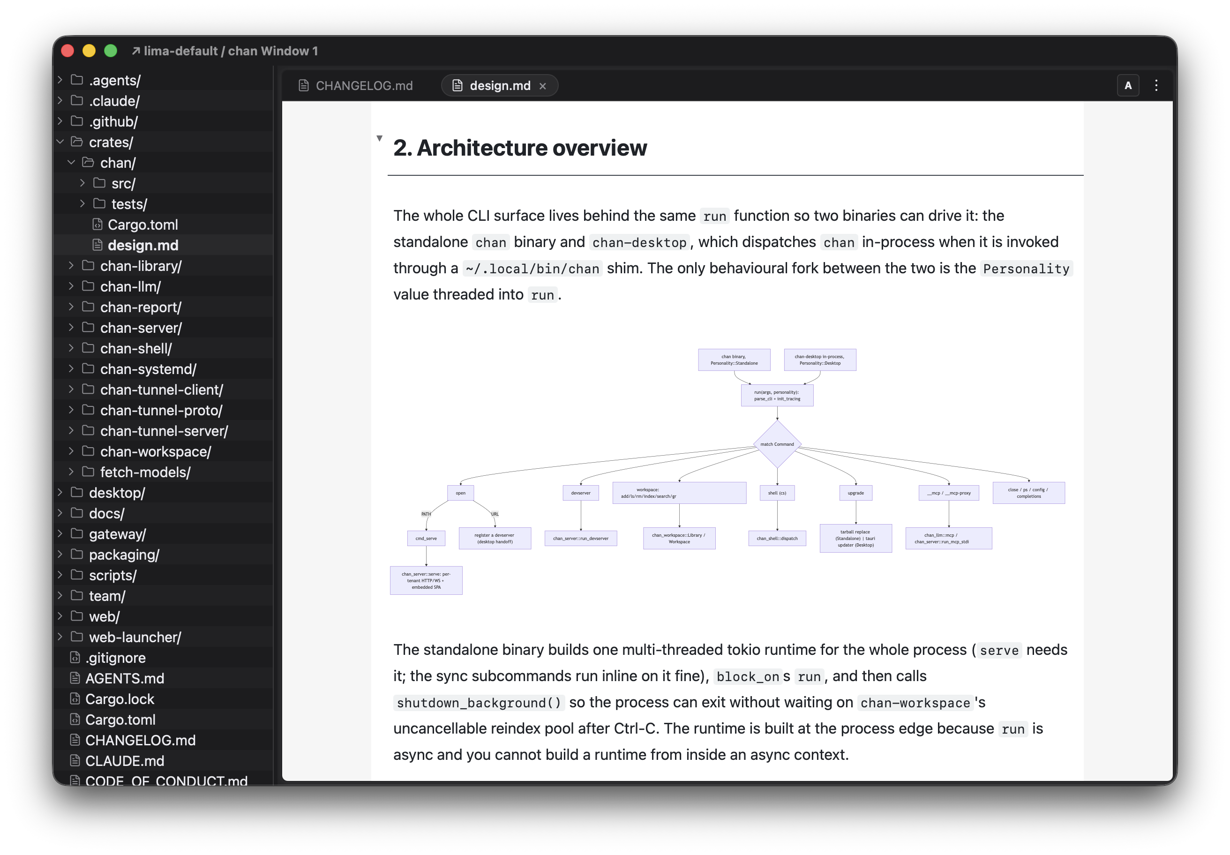Click the chan-shell/ folder icon
1230x855 pixels.
[89, 348]
